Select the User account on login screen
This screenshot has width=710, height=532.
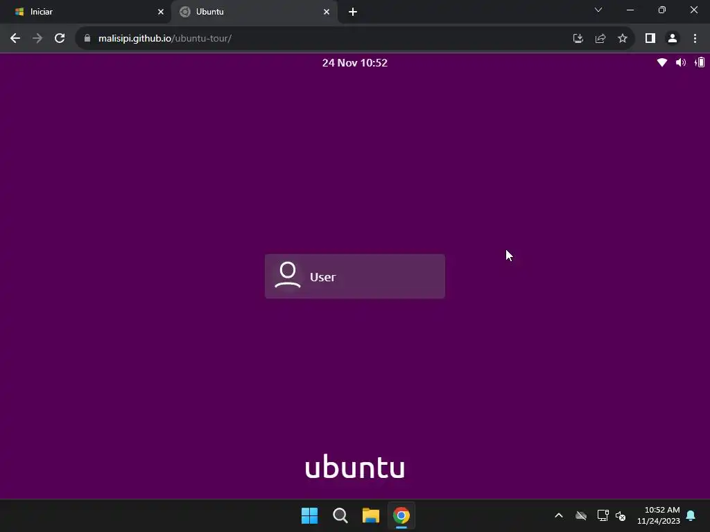coord(354,276)
